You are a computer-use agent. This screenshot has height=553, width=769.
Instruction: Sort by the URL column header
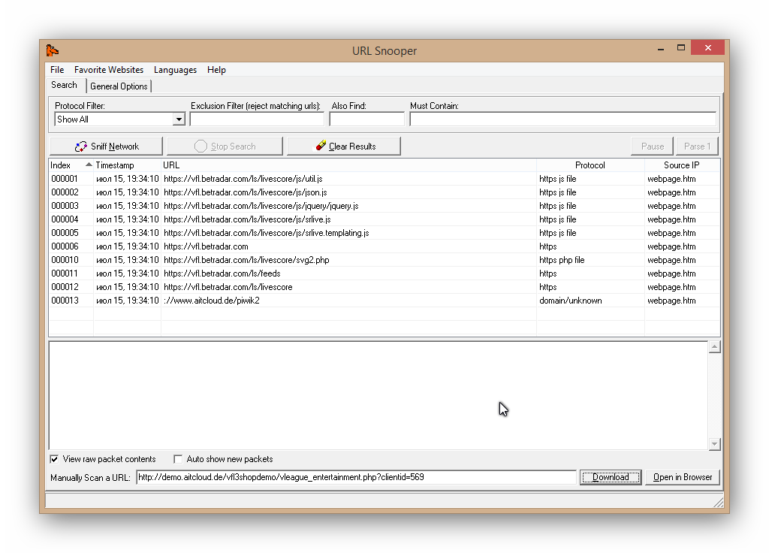coord(348,165)
